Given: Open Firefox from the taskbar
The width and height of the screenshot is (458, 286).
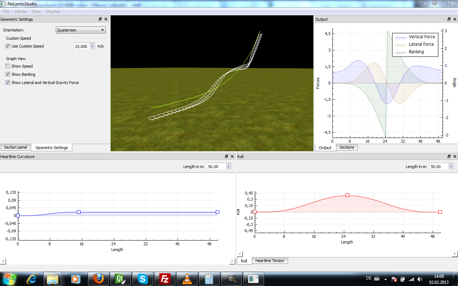Looking at the screenshot, I should pos(98,278).
